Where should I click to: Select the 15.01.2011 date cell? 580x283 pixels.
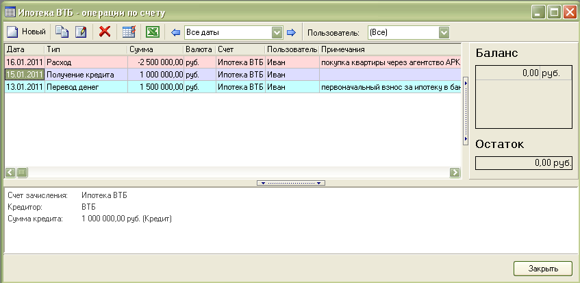(x=25, y=75)
